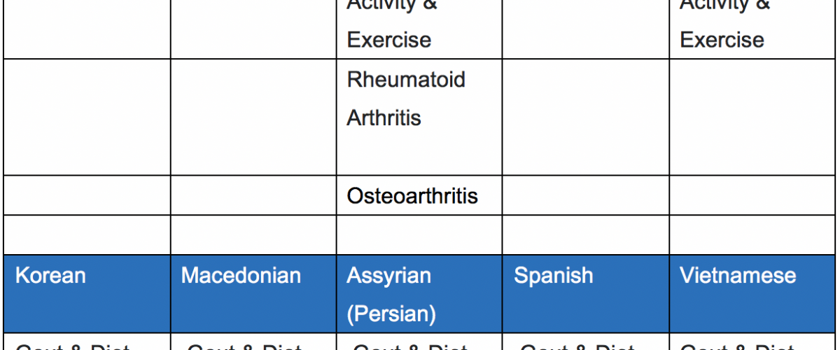This screenshot has height=350, width=840.
Task: Open Gout & Diet under Vietnamese
Action: click(x=737, y=346)
